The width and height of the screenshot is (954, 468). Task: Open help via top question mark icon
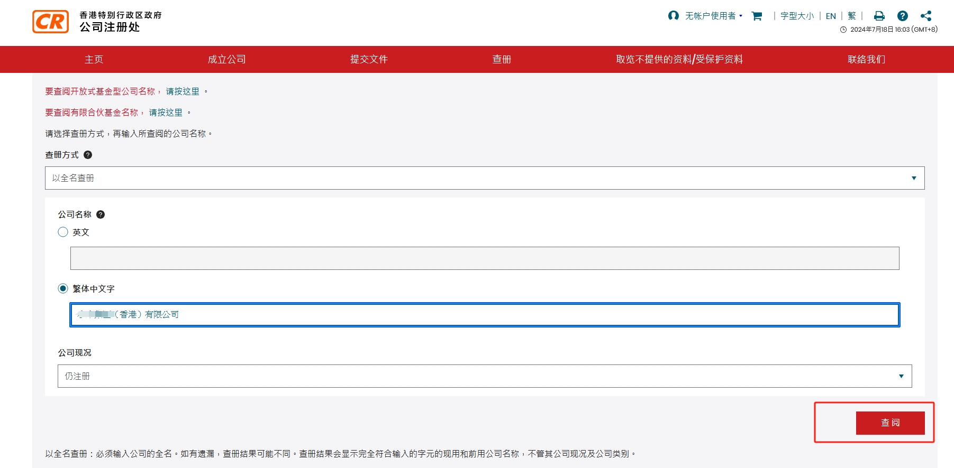click(903, 16)
